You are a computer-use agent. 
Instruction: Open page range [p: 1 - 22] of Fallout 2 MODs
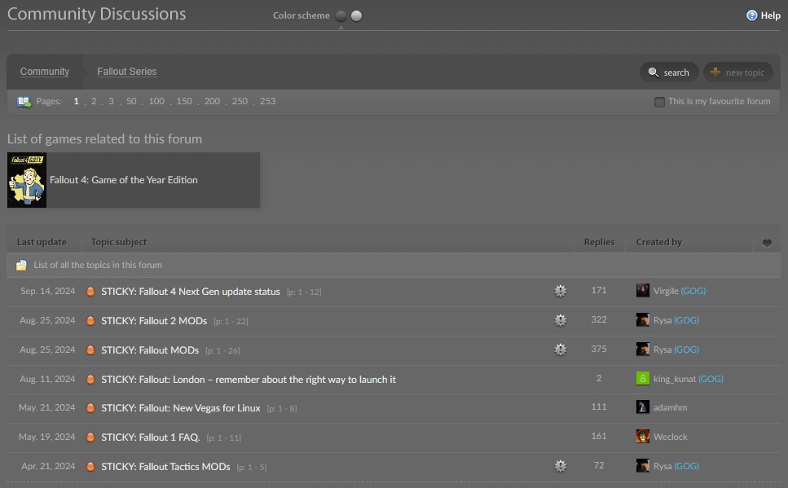(231, 321)
